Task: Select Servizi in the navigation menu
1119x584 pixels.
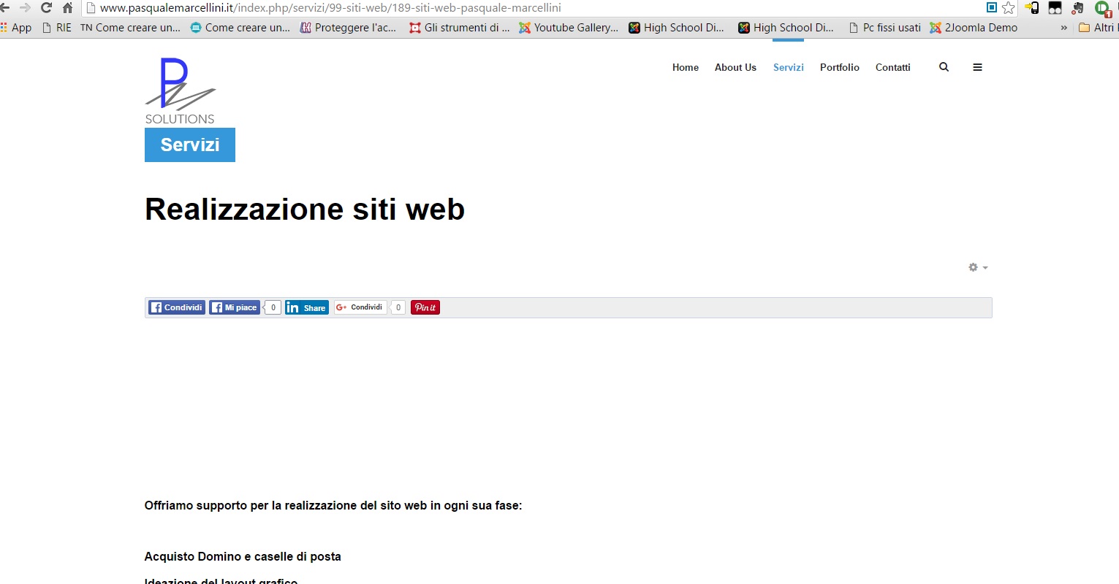Action: click(789, 67)
